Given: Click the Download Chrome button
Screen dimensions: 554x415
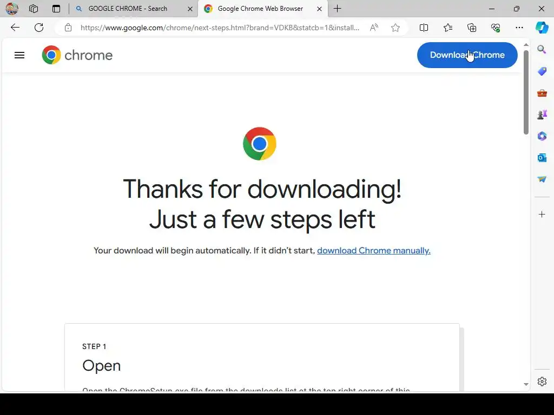Looking at the screenshot, I should (x=467, y=55).
